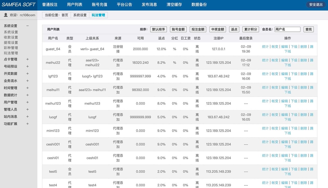Sort users by 返点 button

(234, 29)
